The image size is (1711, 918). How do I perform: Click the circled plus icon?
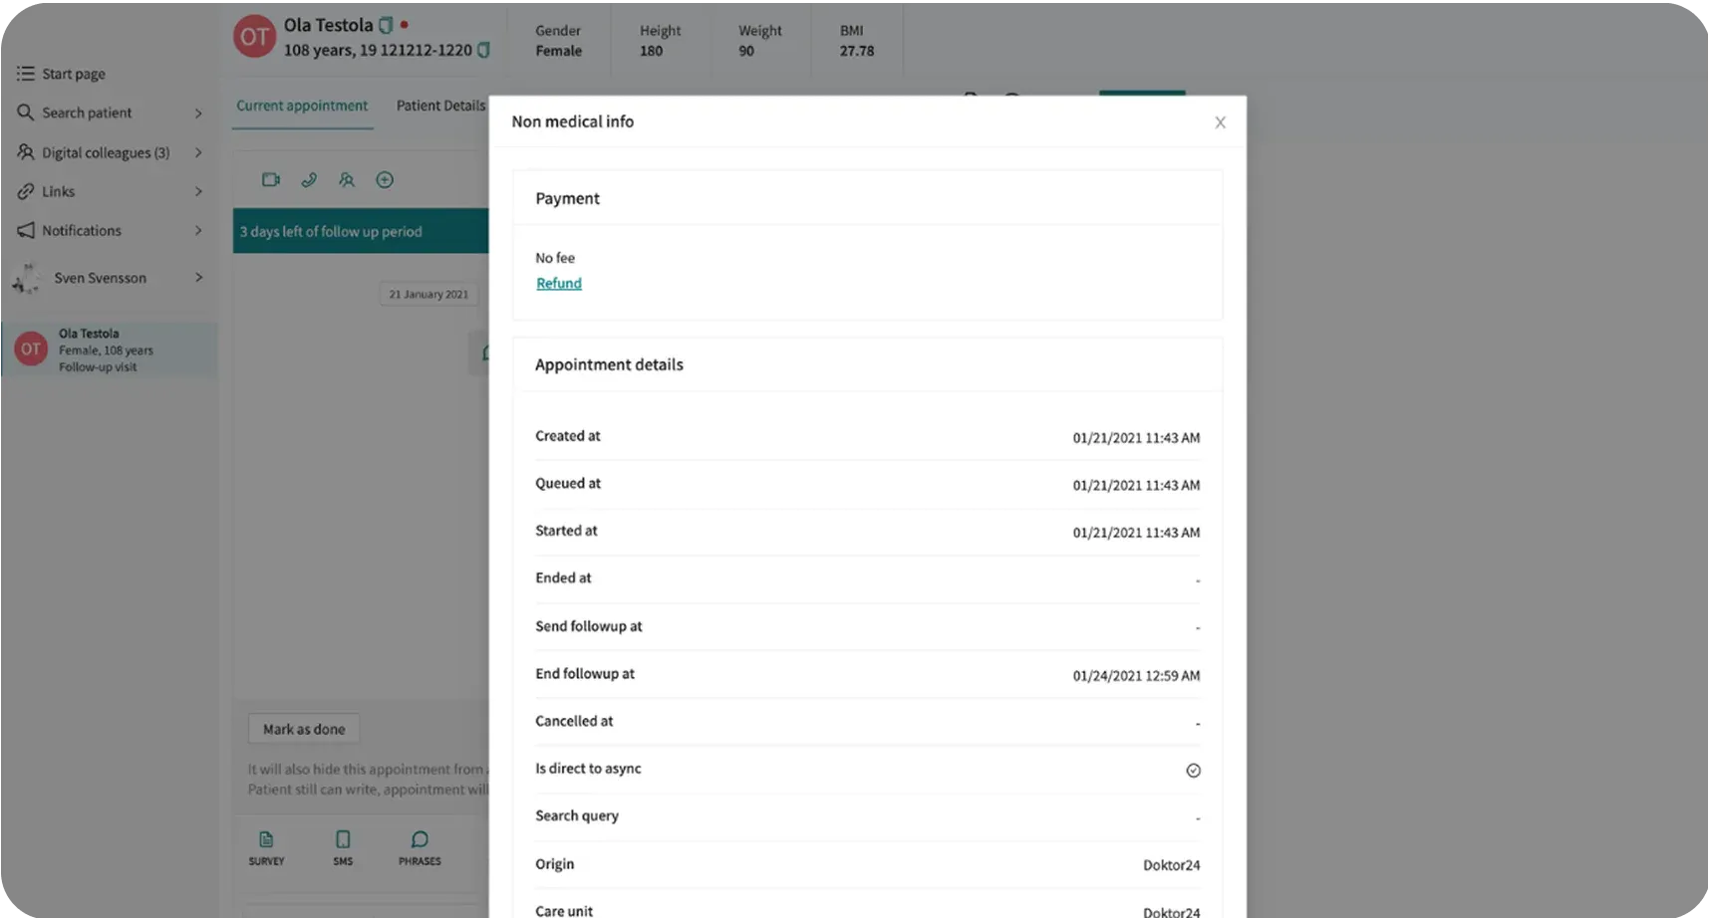coord(385,180)
